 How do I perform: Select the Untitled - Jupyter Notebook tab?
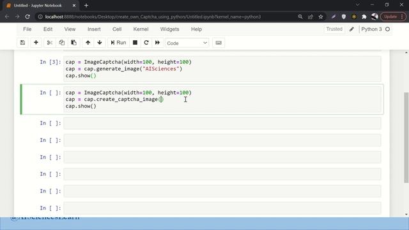[x=38, y=6]
